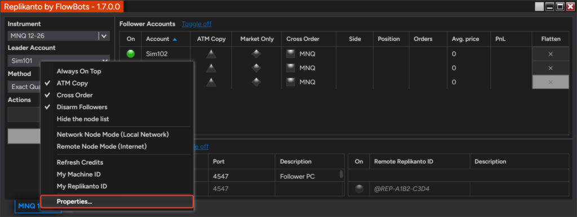Click Toggle off link beside Follower Accounts

coord(197,24)
